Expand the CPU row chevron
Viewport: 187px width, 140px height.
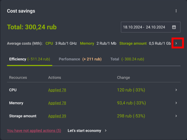point(176,90)
